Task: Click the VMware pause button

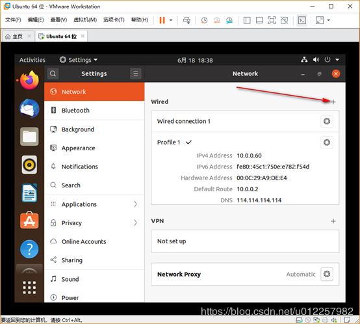Action: click(x=162, y=20)
